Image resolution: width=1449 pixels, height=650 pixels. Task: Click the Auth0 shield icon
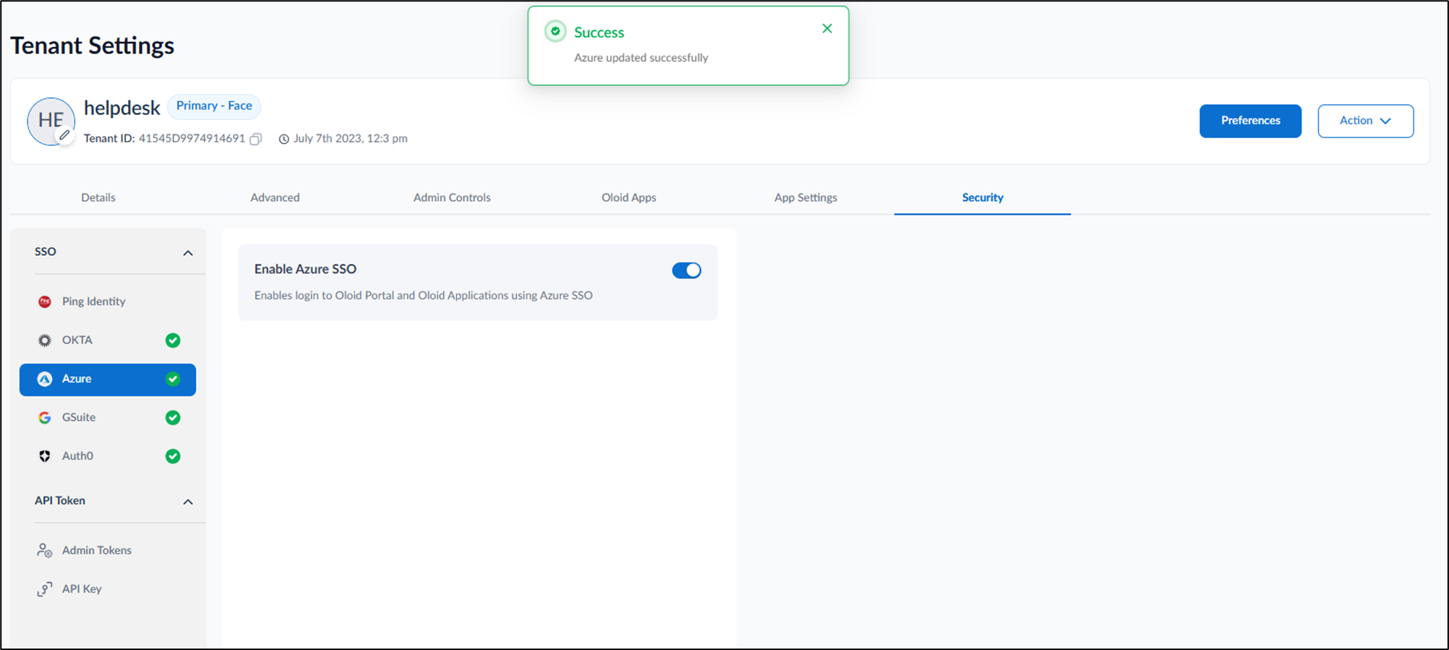(x=45, y=456)
